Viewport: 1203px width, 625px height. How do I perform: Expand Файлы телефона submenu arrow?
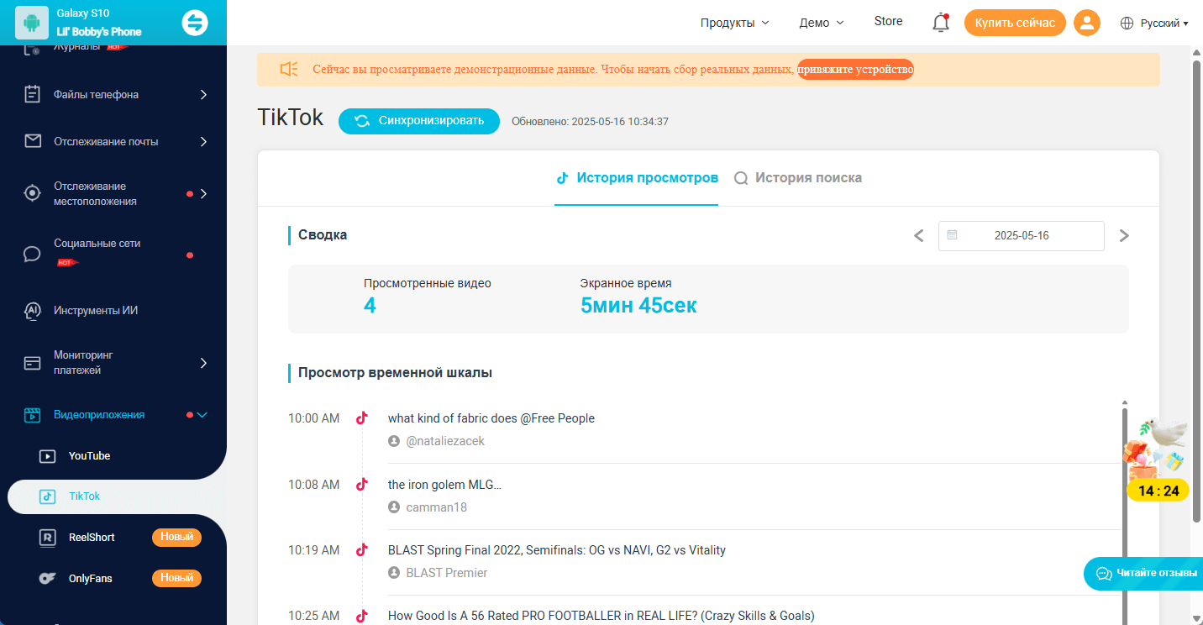[x=203, y=94]
